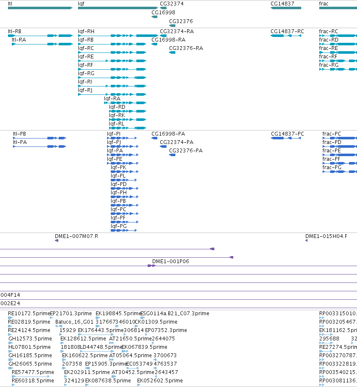Select transcript lqf-RG
357x387 pixels.
pos(112,78)
